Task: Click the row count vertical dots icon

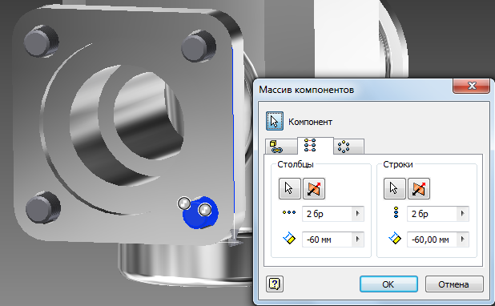Action: tap(396, 212)
